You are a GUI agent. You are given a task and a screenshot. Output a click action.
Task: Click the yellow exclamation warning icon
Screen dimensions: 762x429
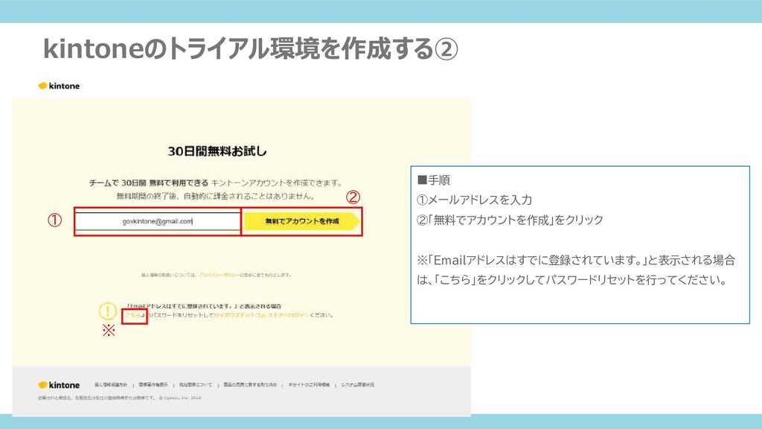[x=107, y=311]
